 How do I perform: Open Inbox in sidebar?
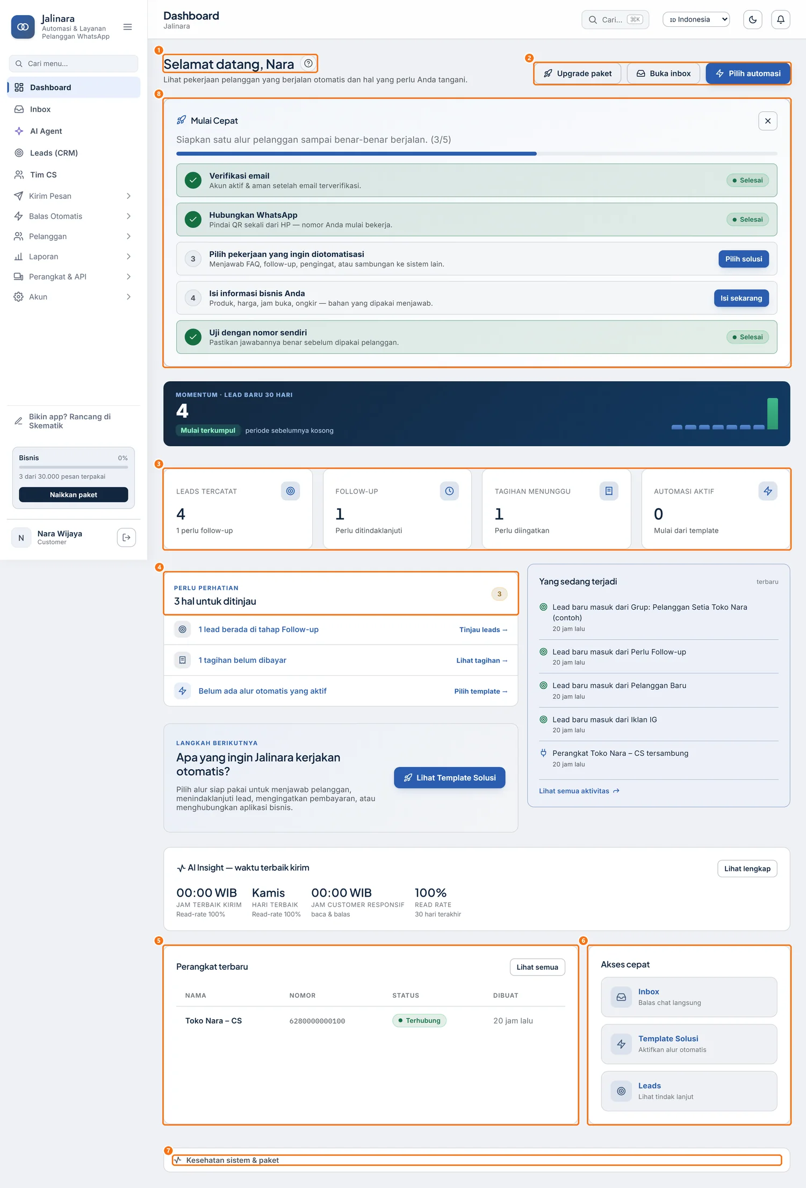[74, 109]
